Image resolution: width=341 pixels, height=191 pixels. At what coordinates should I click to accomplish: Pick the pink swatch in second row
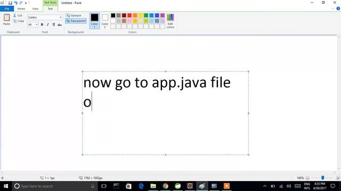pyautogui.click(x=129, y=21)
